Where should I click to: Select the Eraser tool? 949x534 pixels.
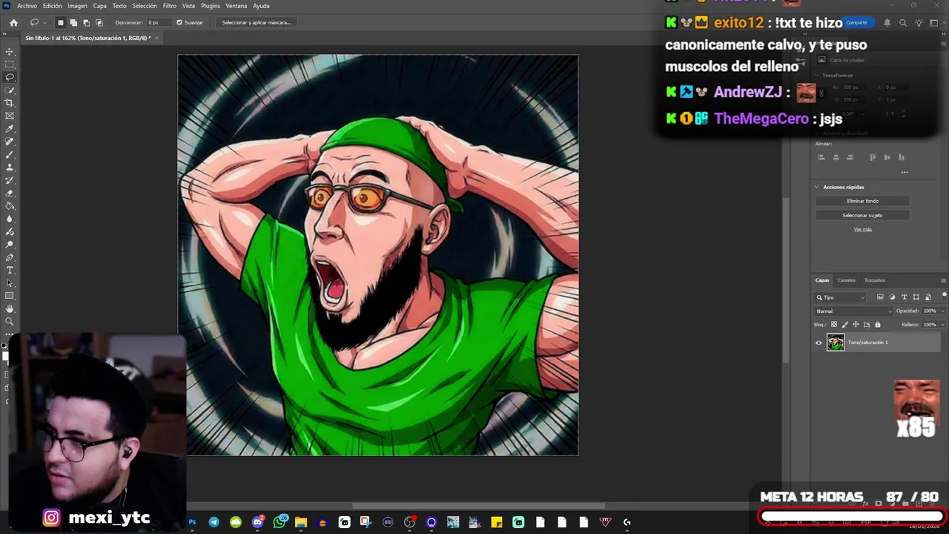click(10, 193)
